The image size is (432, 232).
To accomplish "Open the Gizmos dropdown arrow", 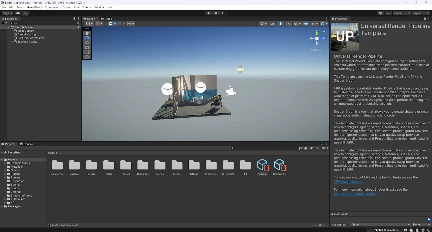I will 327,24.
